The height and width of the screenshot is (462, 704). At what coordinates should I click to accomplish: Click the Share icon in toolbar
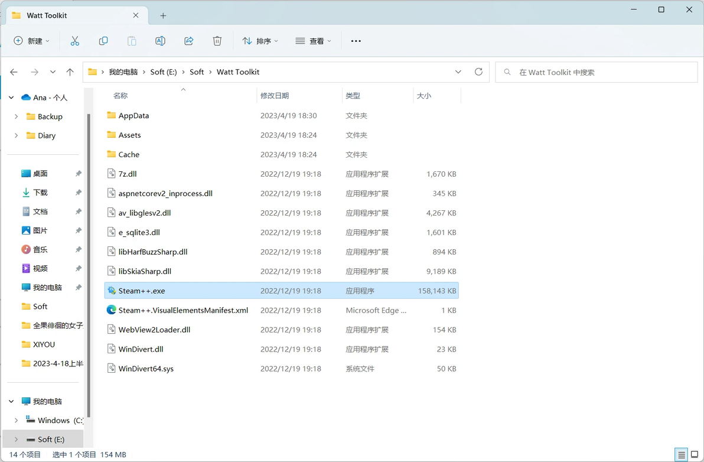point(188,41)
